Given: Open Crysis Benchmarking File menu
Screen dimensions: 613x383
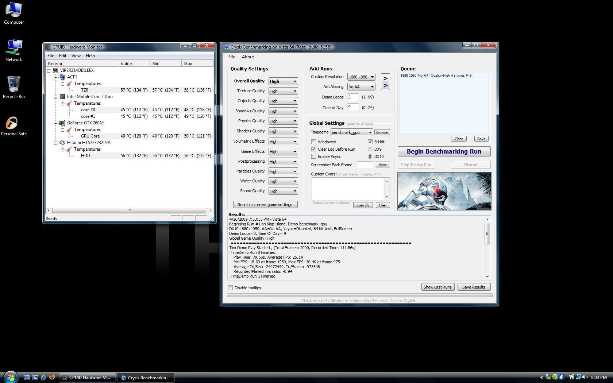Looking at the screenshot, I should coord(232,57).
